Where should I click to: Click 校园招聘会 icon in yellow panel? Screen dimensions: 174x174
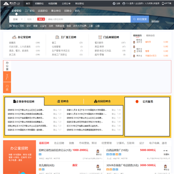(95, 101)
